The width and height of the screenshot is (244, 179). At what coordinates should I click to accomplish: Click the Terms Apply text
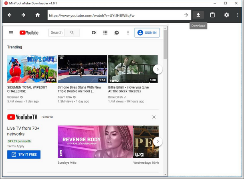16,146
